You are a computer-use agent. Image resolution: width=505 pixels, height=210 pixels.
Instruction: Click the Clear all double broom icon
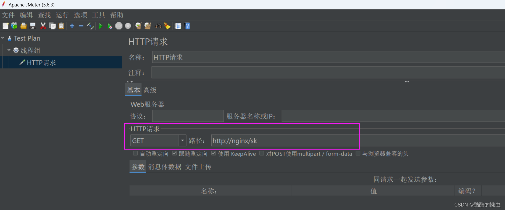pyautogui.click(x=148, y=26)
